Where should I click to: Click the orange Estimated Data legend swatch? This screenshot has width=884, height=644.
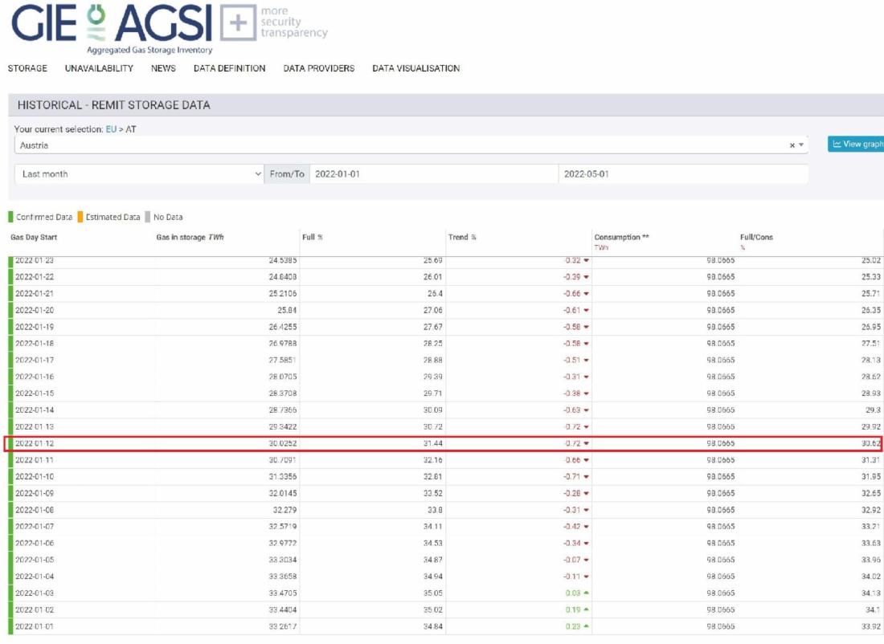pyautogui.click(x=80, y=217)
